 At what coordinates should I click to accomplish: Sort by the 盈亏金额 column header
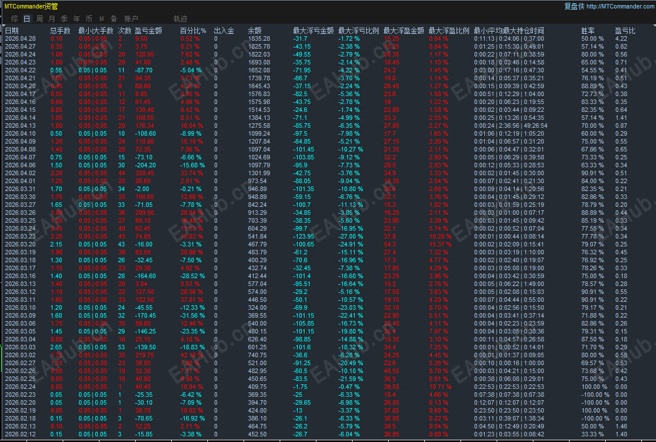coord(149,31)
